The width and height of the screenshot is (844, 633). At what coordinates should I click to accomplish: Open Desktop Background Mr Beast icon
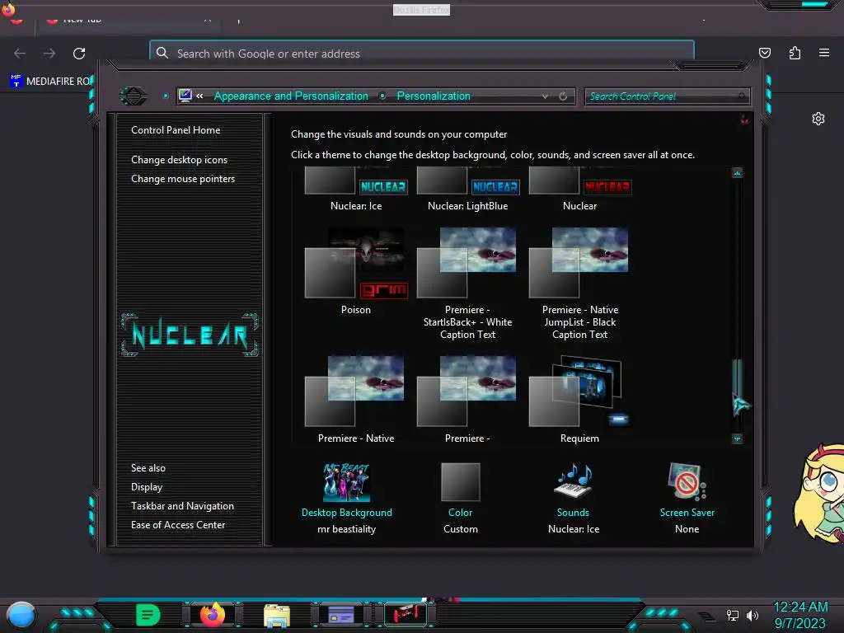347,481
